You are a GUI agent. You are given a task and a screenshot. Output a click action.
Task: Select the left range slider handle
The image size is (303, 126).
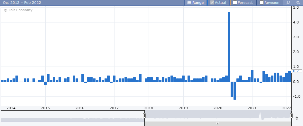coord(144,116)
